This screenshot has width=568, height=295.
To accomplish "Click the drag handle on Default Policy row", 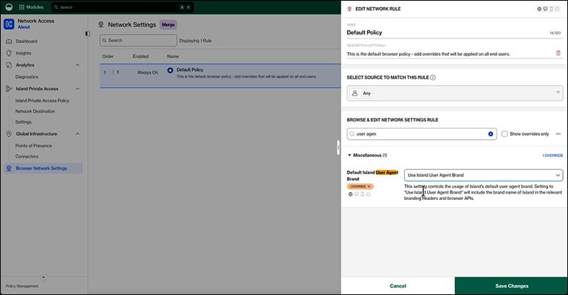I will point(112,72).
